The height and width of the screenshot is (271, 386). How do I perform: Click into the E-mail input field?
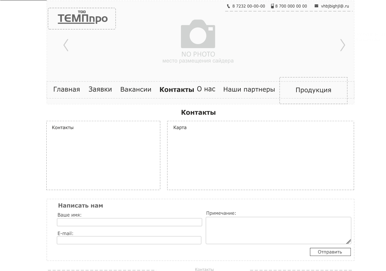[x=129, y=240]
